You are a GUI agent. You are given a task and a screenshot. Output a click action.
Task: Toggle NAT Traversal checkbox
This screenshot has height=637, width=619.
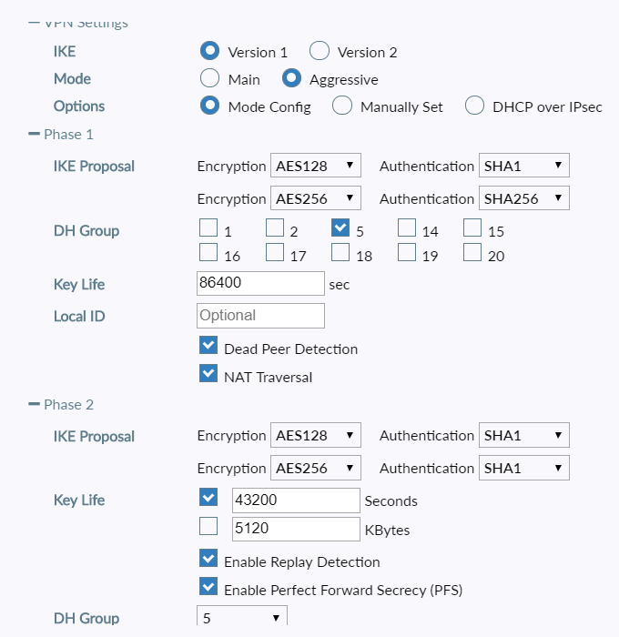click(x=208, y=373)
